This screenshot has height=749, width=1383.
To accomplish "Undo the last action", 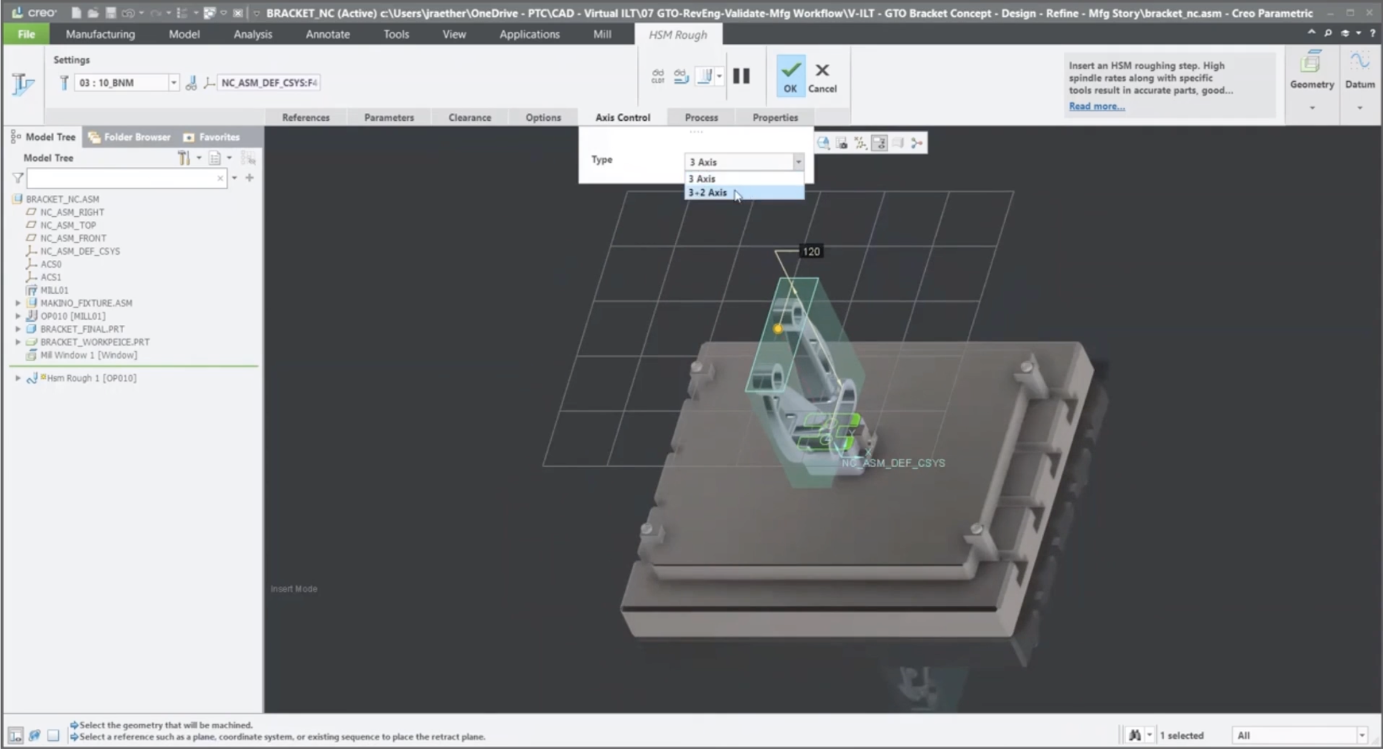I will 127,13.
